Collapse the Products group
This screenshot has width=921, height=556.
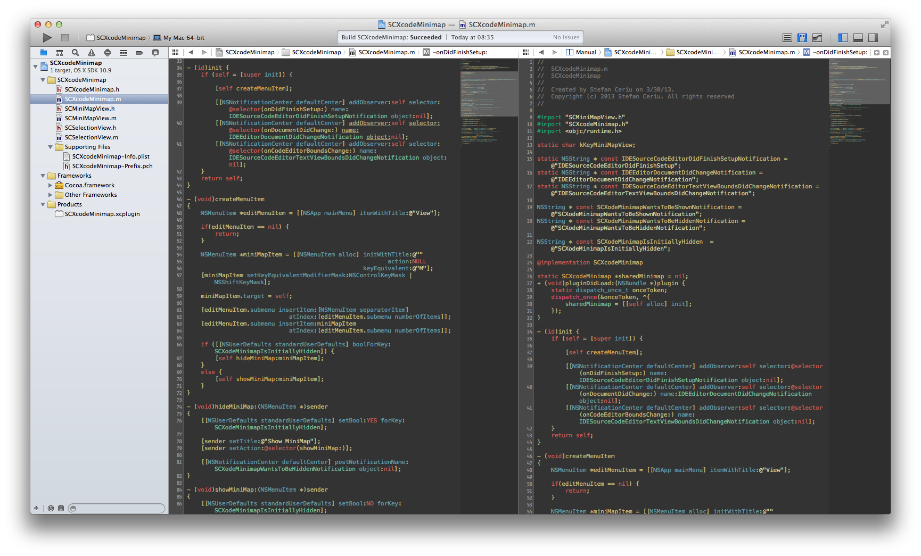tap(43, 204)
